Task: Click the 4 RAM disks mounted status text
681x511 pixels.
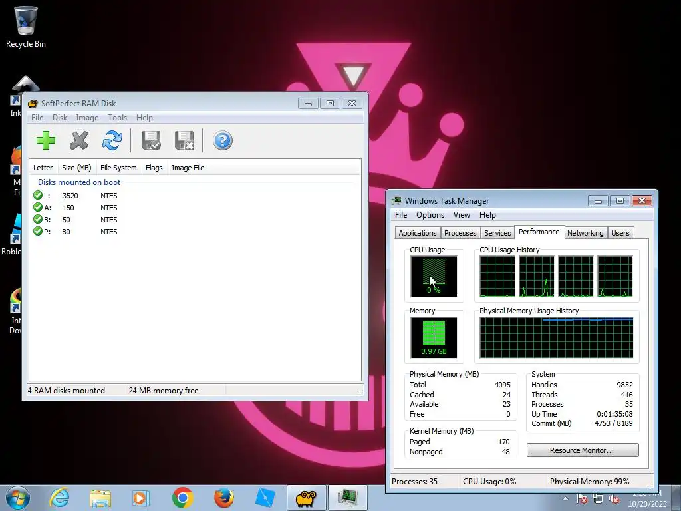Action: [x=67, y=390]
